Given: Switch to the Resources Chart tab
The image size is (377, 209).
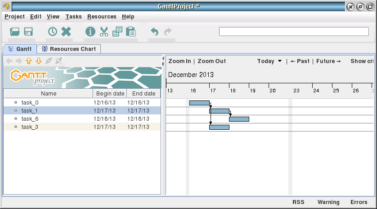Looking at the screenshot, I should pyautogui.click(x=69, y=49).
